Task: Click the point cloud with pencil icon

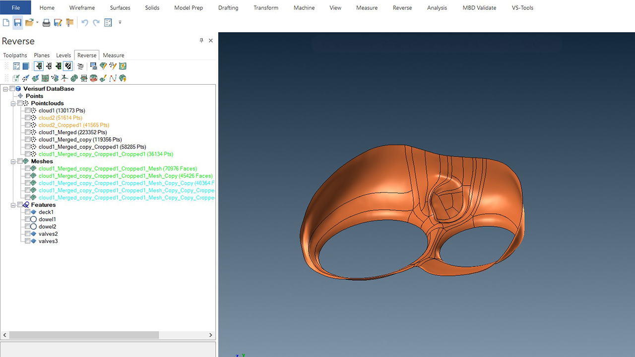Action: (x=113, y=66)
